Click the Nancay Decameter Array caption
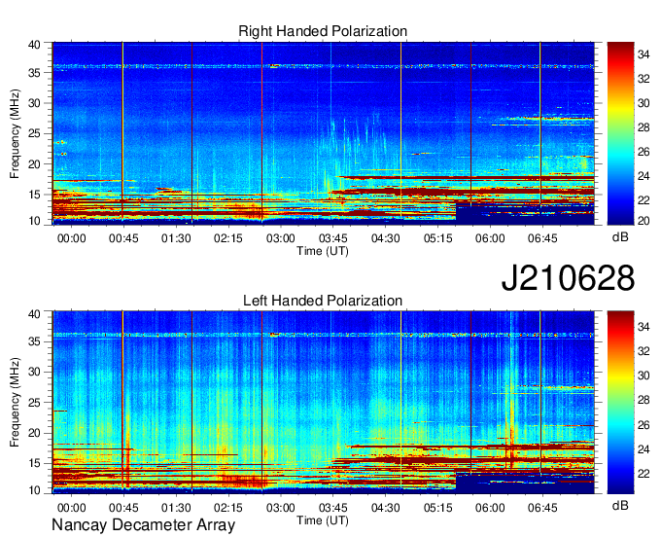 click(143, 524)
